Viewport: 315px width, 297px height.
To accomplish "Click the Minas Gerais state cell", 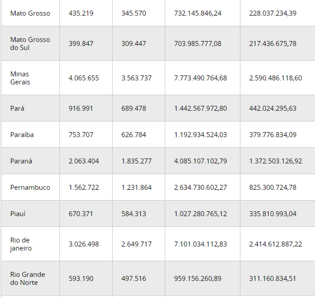I will 20,78.
